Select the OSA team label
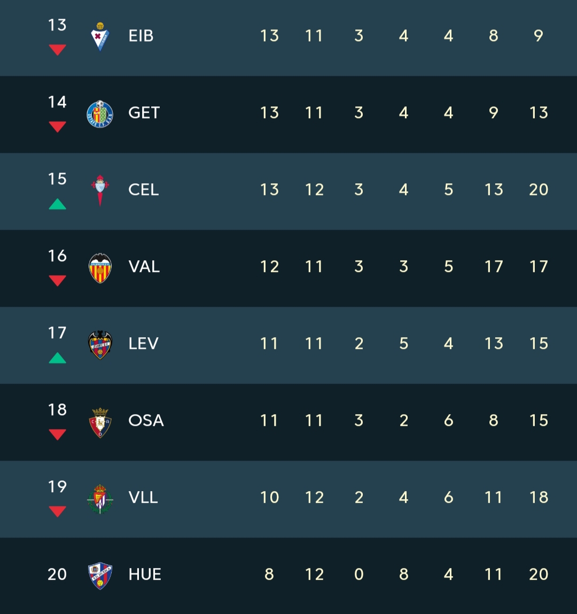Screen dimensions: 577x614 point(146,421)
